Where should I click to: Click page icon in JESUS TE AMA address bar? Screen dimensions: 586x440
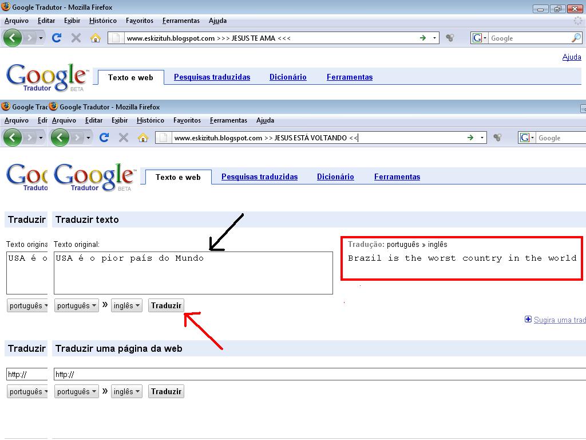(x=116, y=38)
